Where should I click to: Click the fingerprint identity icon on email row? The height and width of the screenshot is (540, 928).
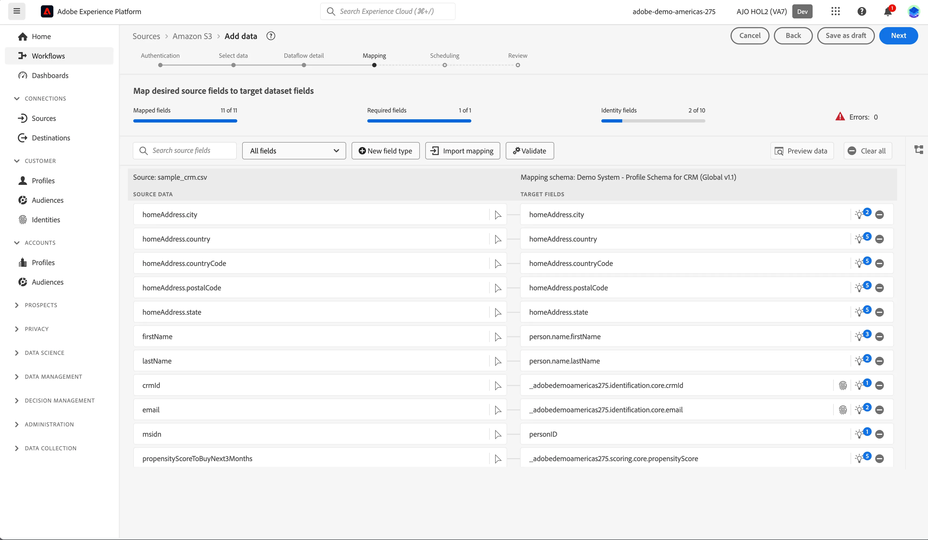click(843, 410)
